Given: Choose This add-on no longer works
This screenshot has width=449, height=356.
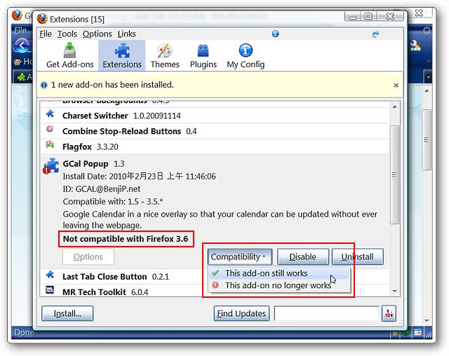Looking at the screenshot, I should click(279, 285).
